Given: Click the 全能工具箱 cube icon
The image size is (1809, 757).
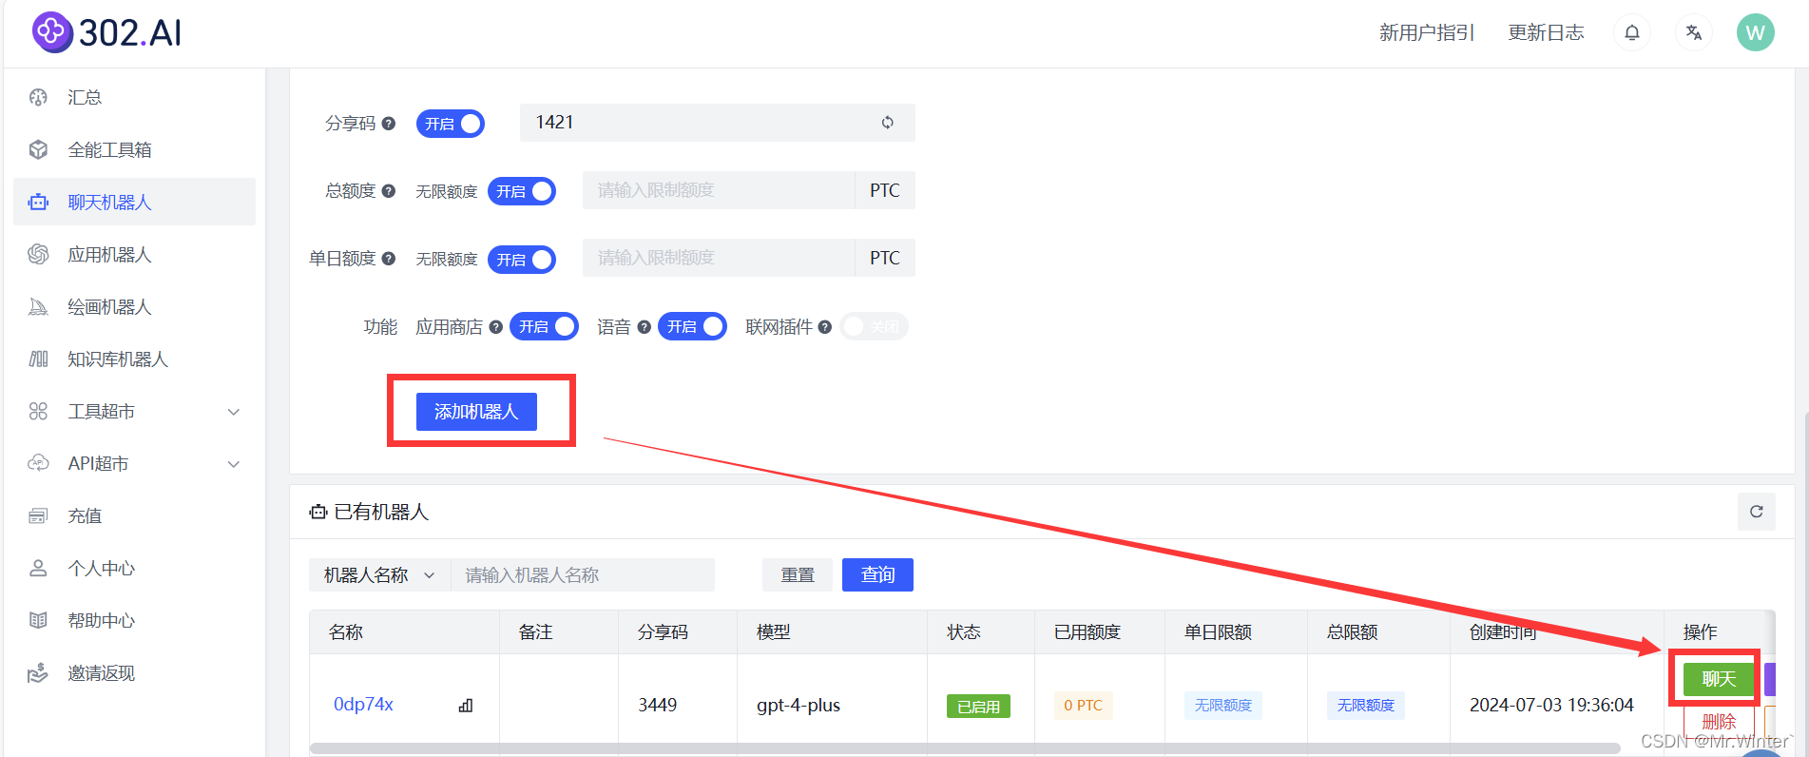Looking at the screenshot, I should pyautogui.click(x=38, y=149).
